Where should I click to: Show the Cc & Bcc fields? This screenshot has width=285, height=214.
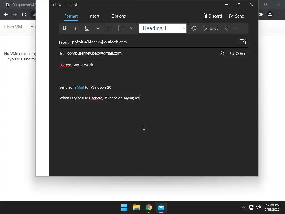[238, 53]
